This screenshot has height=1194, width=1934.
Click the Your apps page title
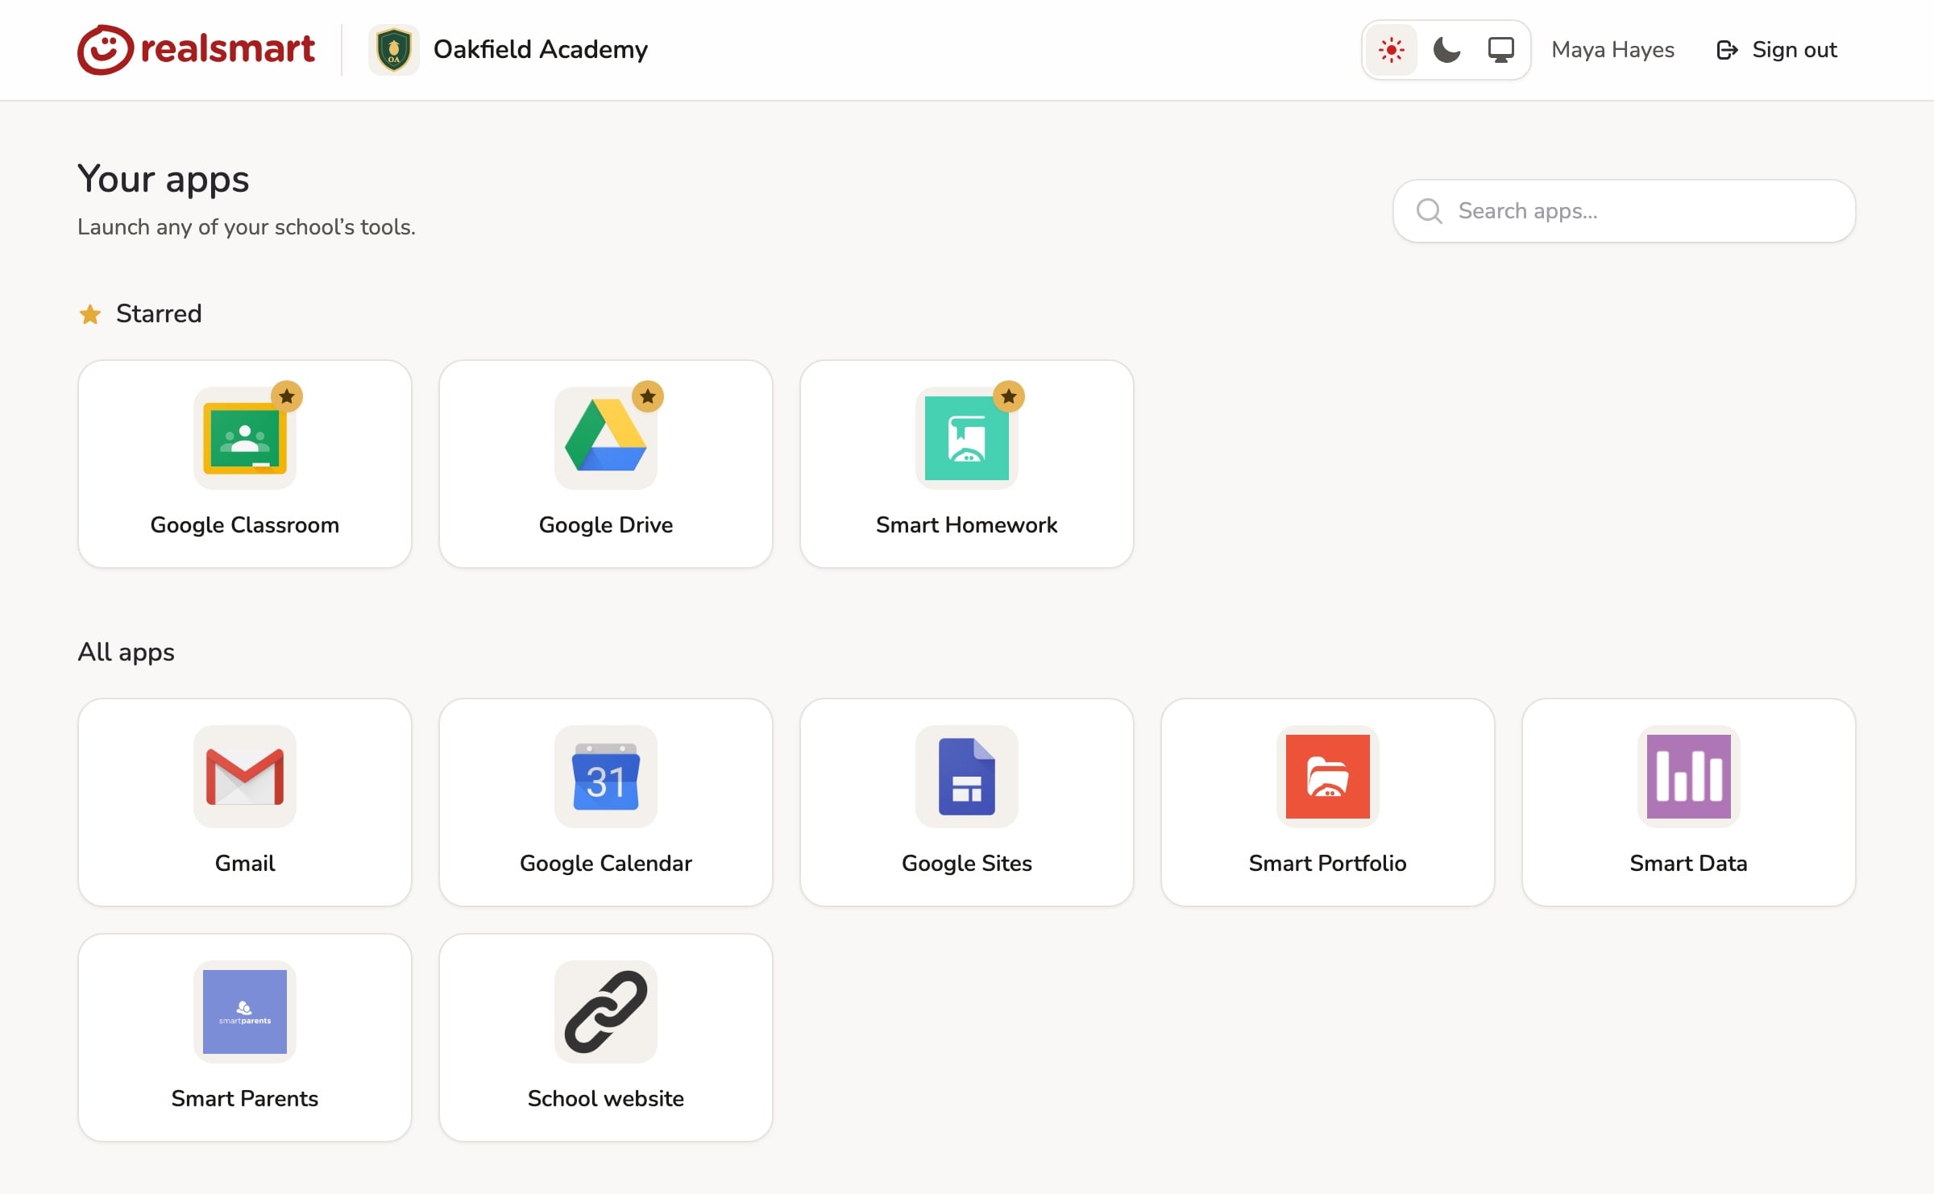pyautogui.click(x=164, y=179)
